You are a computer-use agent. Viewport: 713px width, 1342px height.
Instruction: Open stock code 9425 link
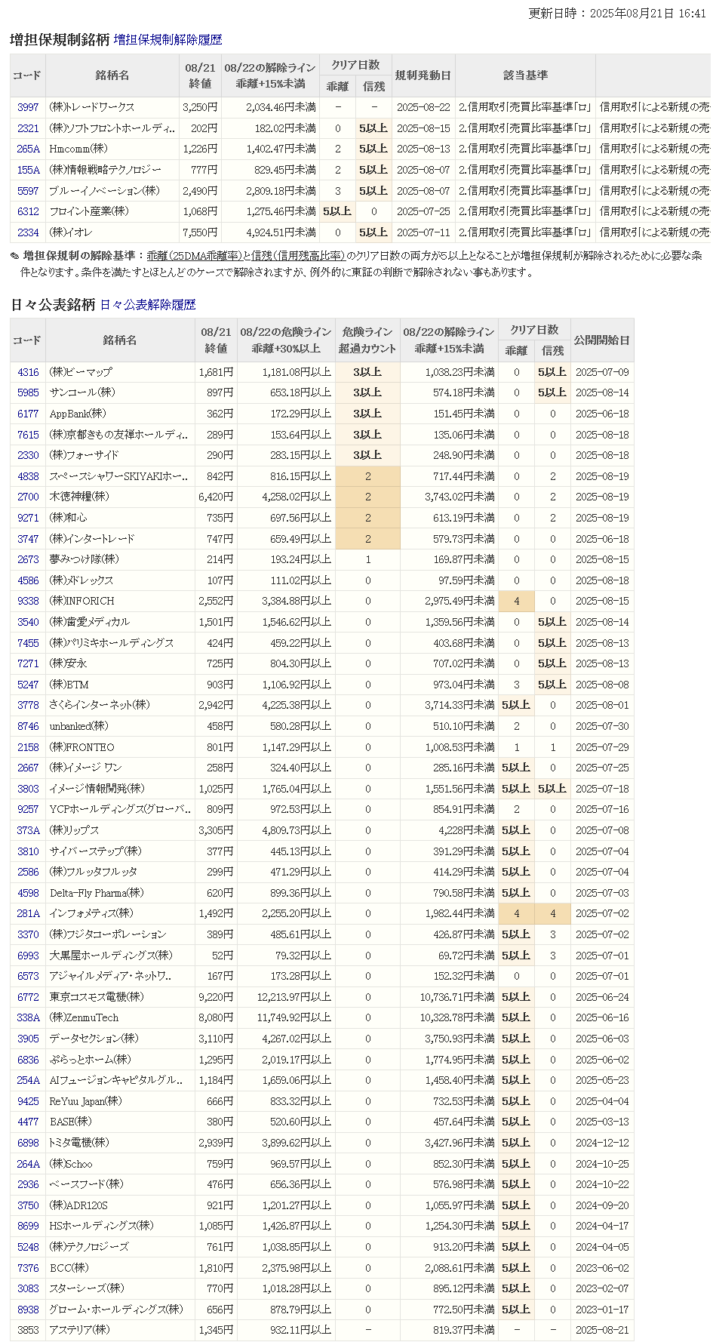28,1101
